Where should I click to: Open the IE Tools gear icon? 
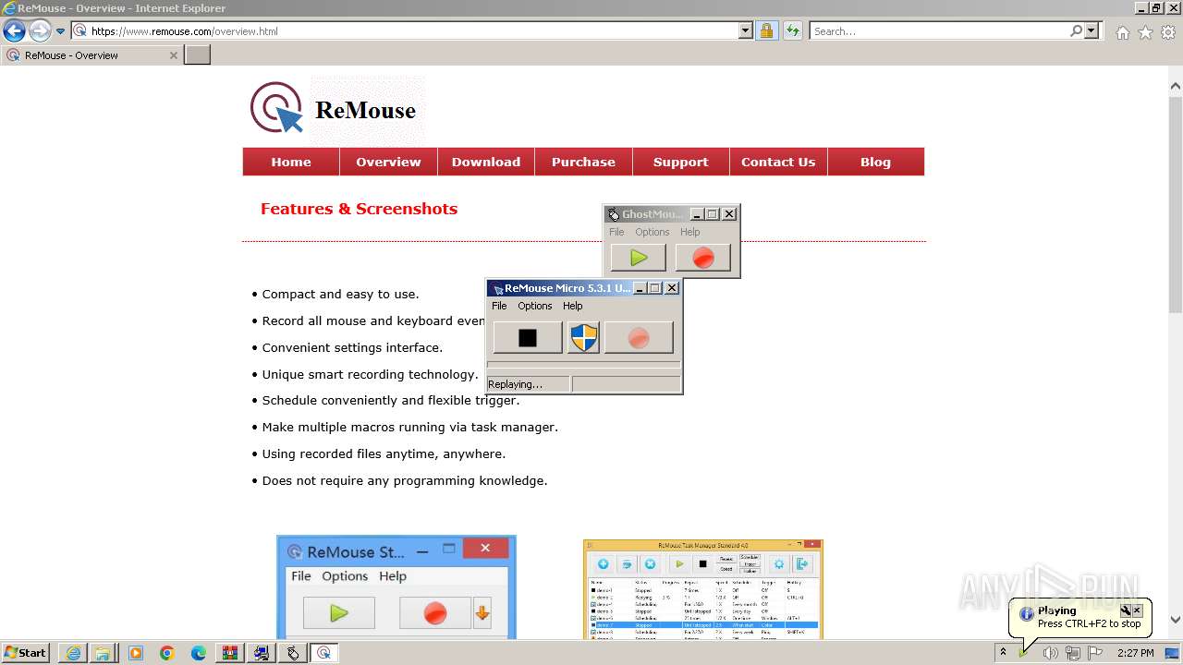click(x=1167, y=32)
